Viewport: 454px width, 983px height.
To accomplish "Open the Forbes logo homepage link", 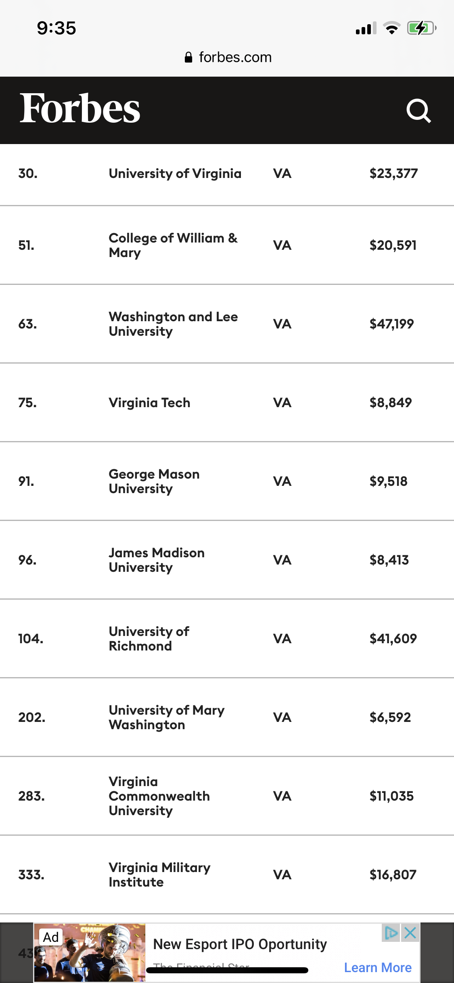I will pyautogui.click(x=80, y=109).
